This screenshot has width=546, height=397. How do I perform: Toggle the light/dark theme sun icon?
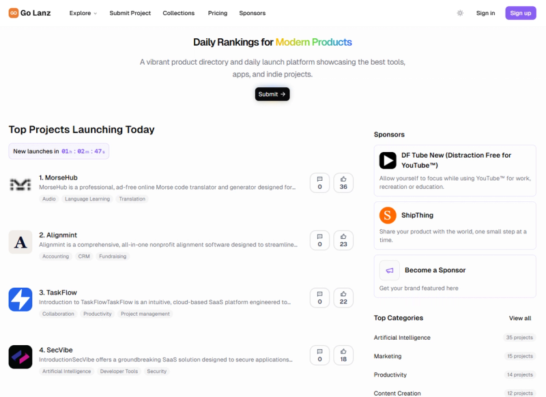click(460, 13)
